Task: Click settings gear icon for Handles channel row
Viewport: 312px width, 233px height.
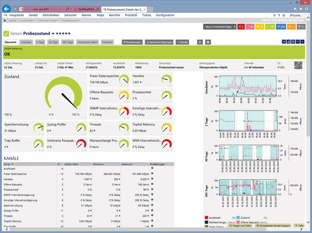Action: [152, 179]
